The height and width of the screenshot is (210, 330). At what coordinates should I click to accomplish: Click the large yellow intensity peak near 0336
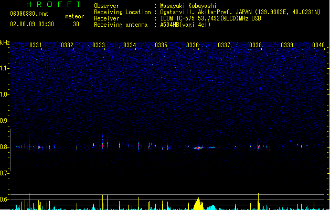(198, 204)
